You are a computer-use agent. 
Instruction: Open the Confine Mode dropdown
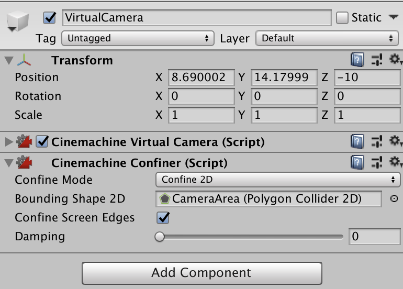(278, 180)
